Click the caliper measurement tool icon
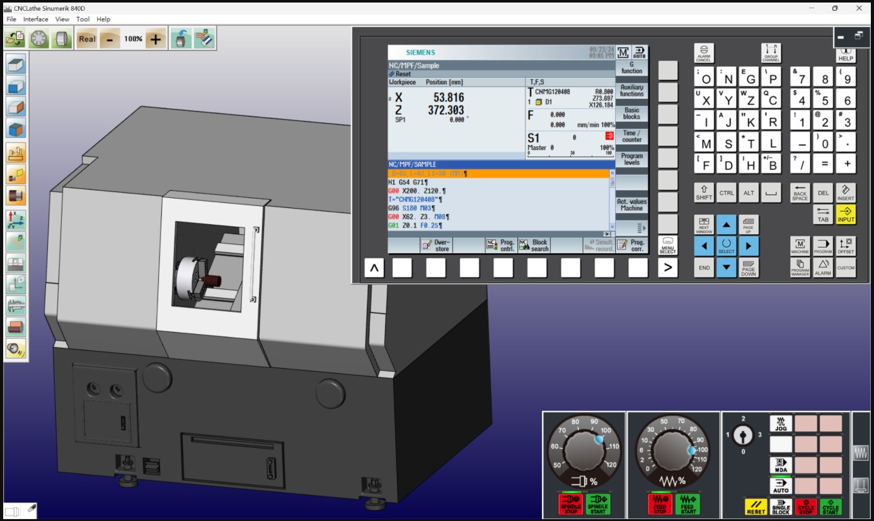The image size is (874, 521). click(x=16, y=306)
